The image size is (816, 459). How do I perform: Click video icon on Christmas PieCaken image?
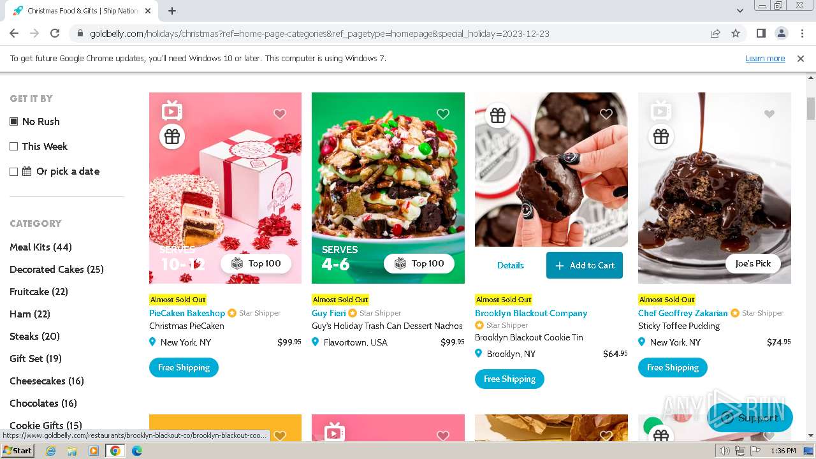coord(171,110)
